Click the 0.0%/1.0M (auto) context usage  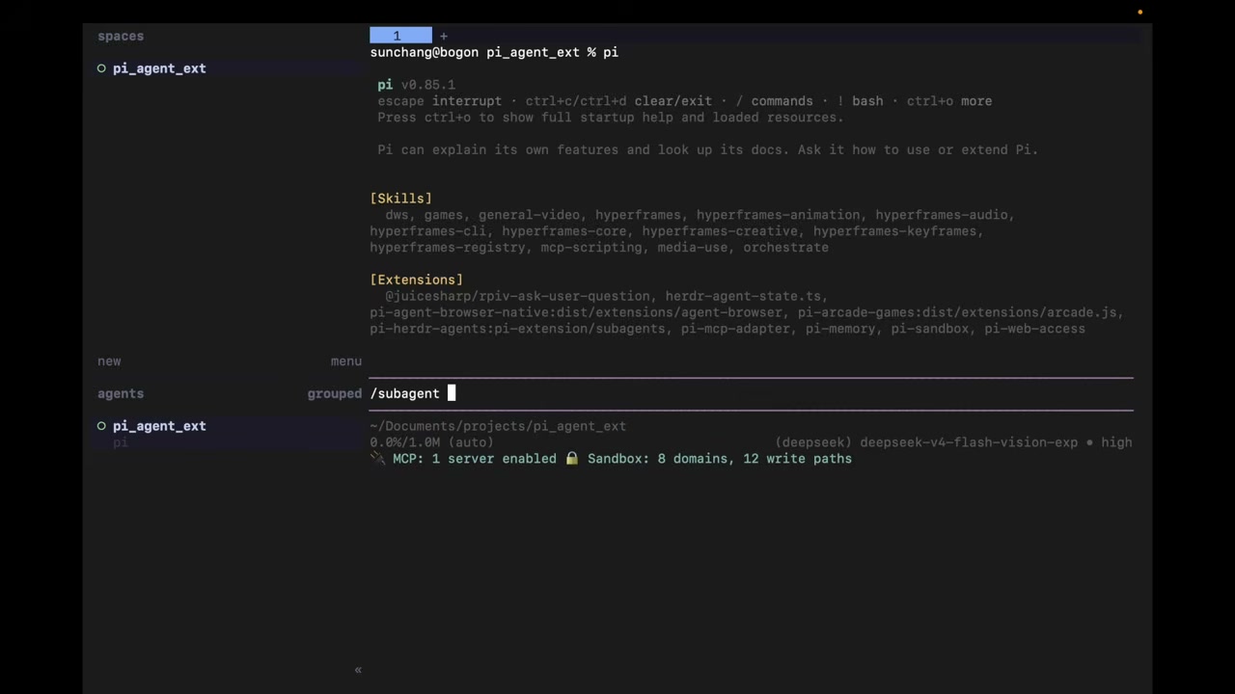[432, 442]
